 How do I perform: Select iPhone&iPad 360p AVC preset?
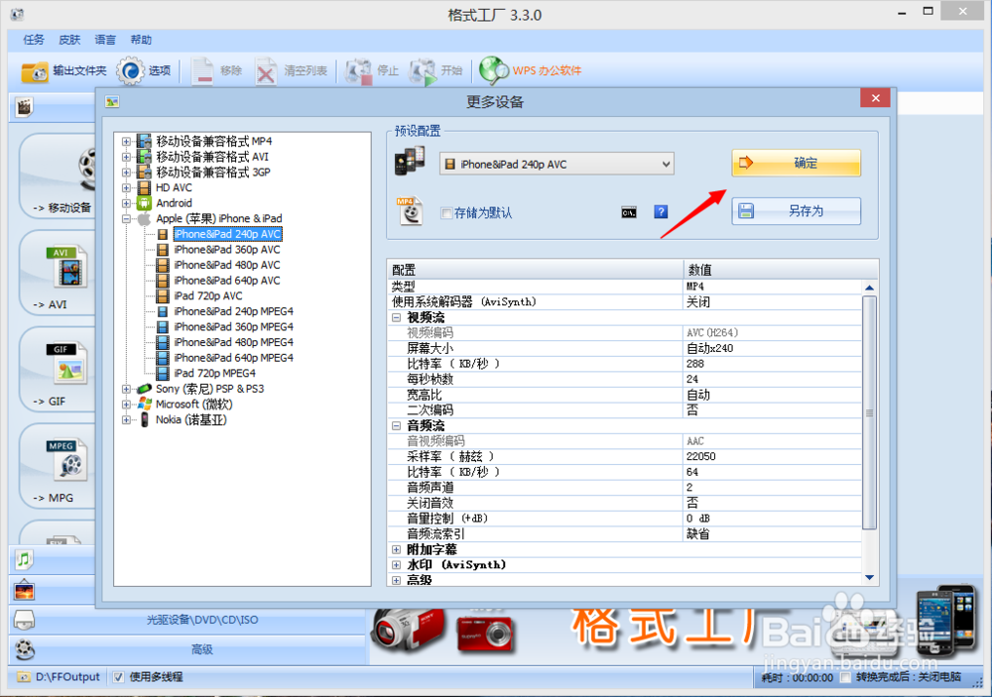[227, 250]
